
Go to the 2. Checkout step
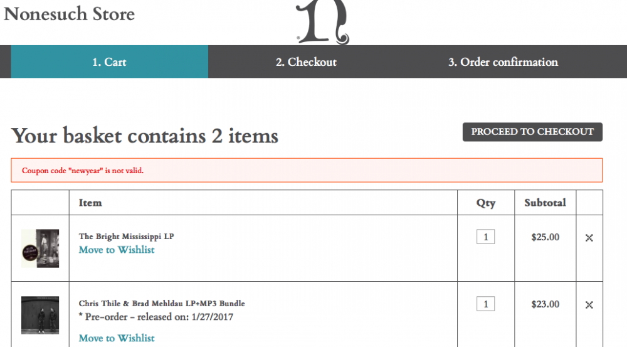pyautogui.click(x=306, y=62)
